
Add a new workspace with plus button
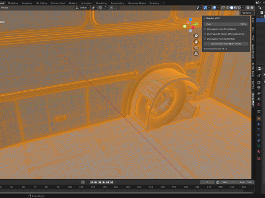(x=163, y=3)
